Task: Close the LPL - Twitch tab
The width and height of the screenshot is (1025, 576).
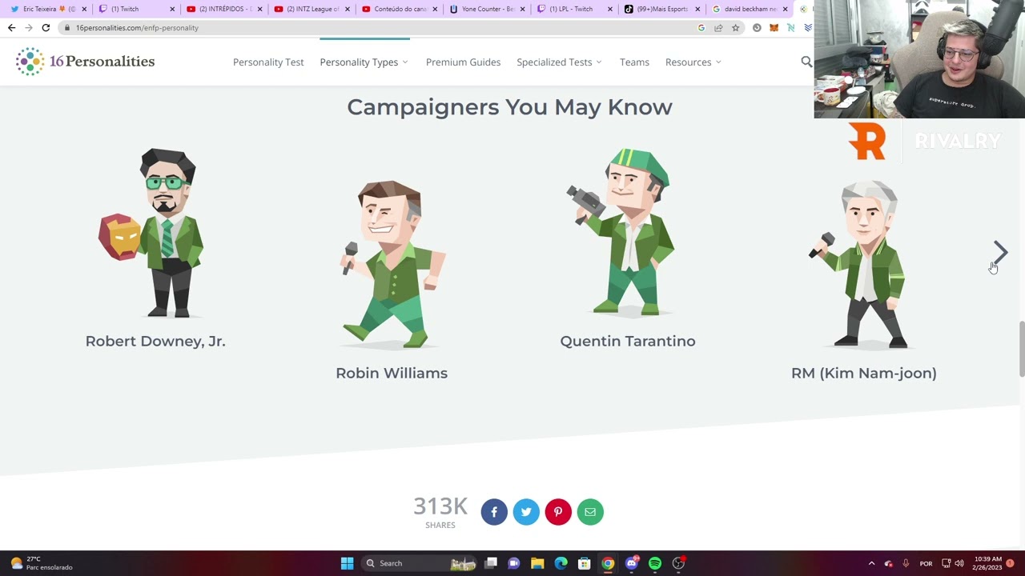Action: tap(610, 9)
